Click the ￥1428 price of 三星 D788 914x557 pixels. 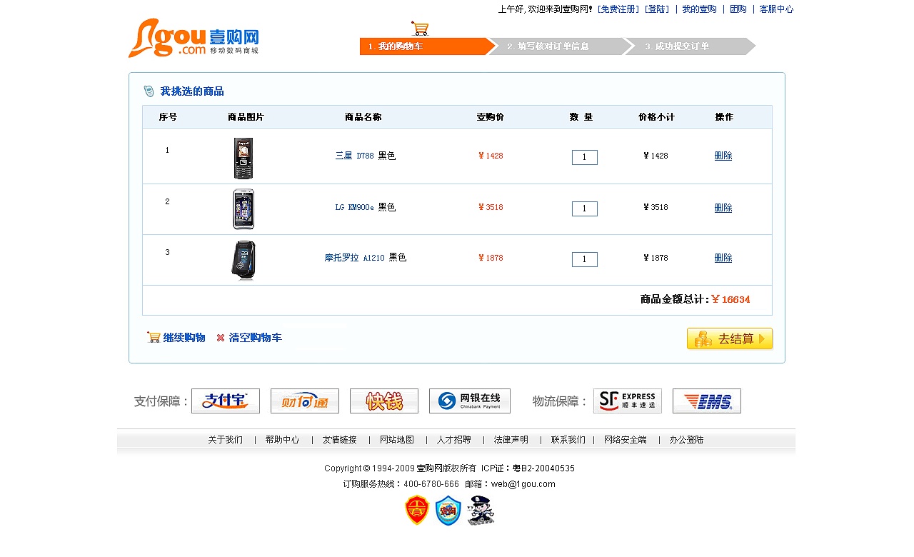491,156
